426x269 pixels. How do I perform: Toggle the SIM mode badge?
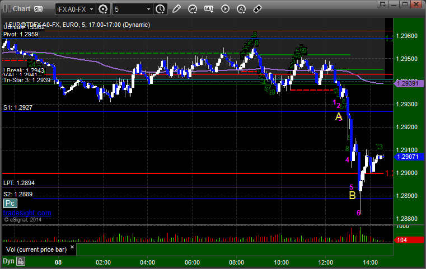(x=38, y=9)
